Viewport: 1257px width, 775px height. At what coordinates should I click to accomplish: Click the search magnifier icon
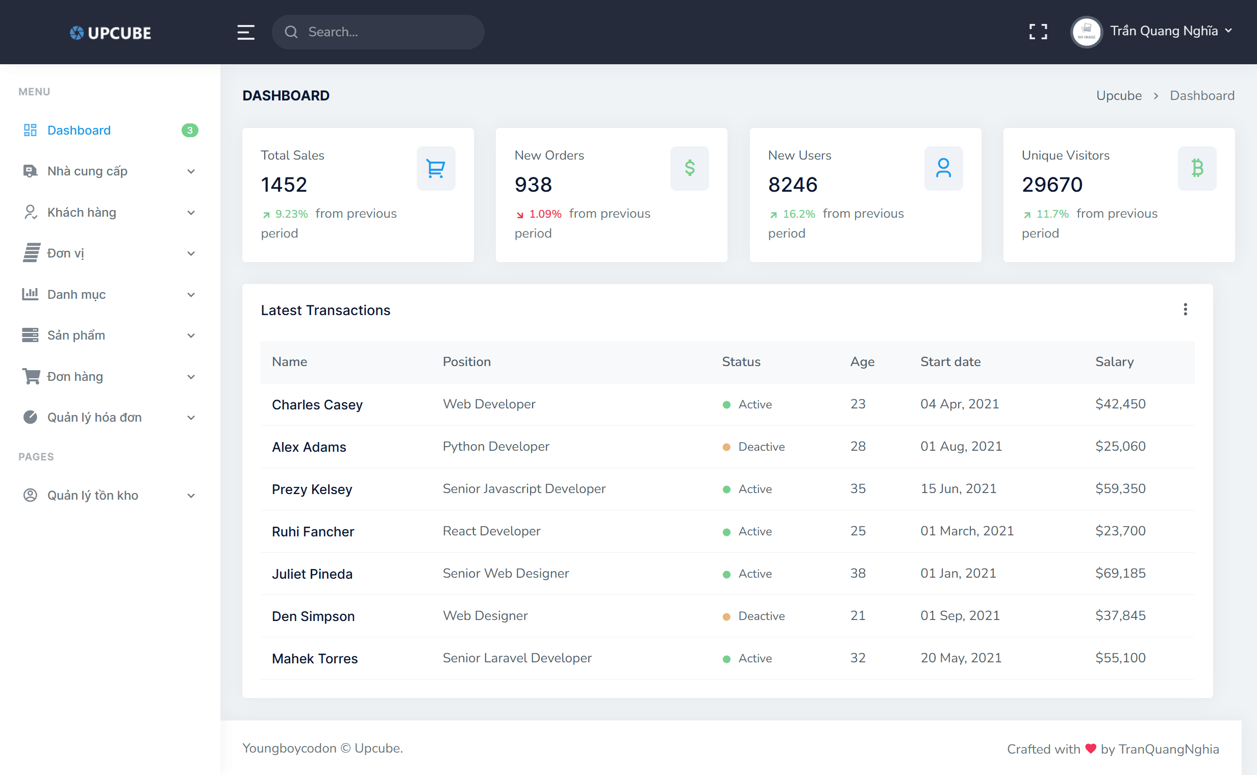click(x=291, y=32)
